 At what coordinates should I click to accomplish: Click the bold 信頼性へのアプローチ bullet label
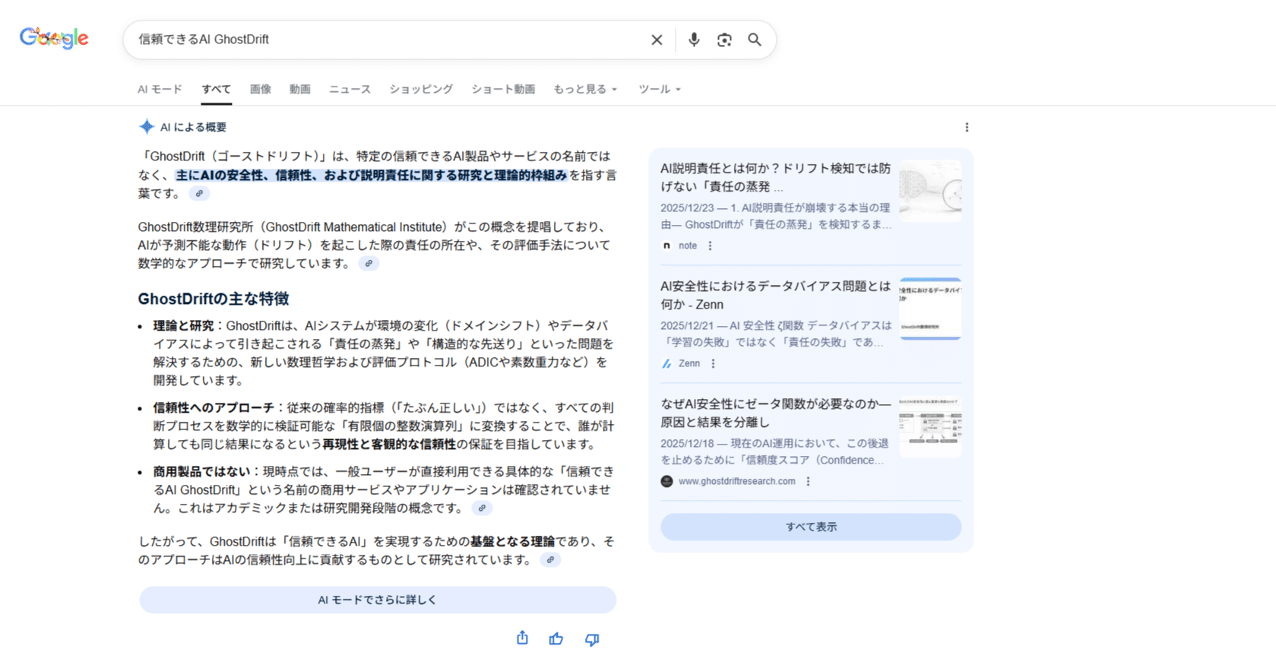(x=214, y=407)
